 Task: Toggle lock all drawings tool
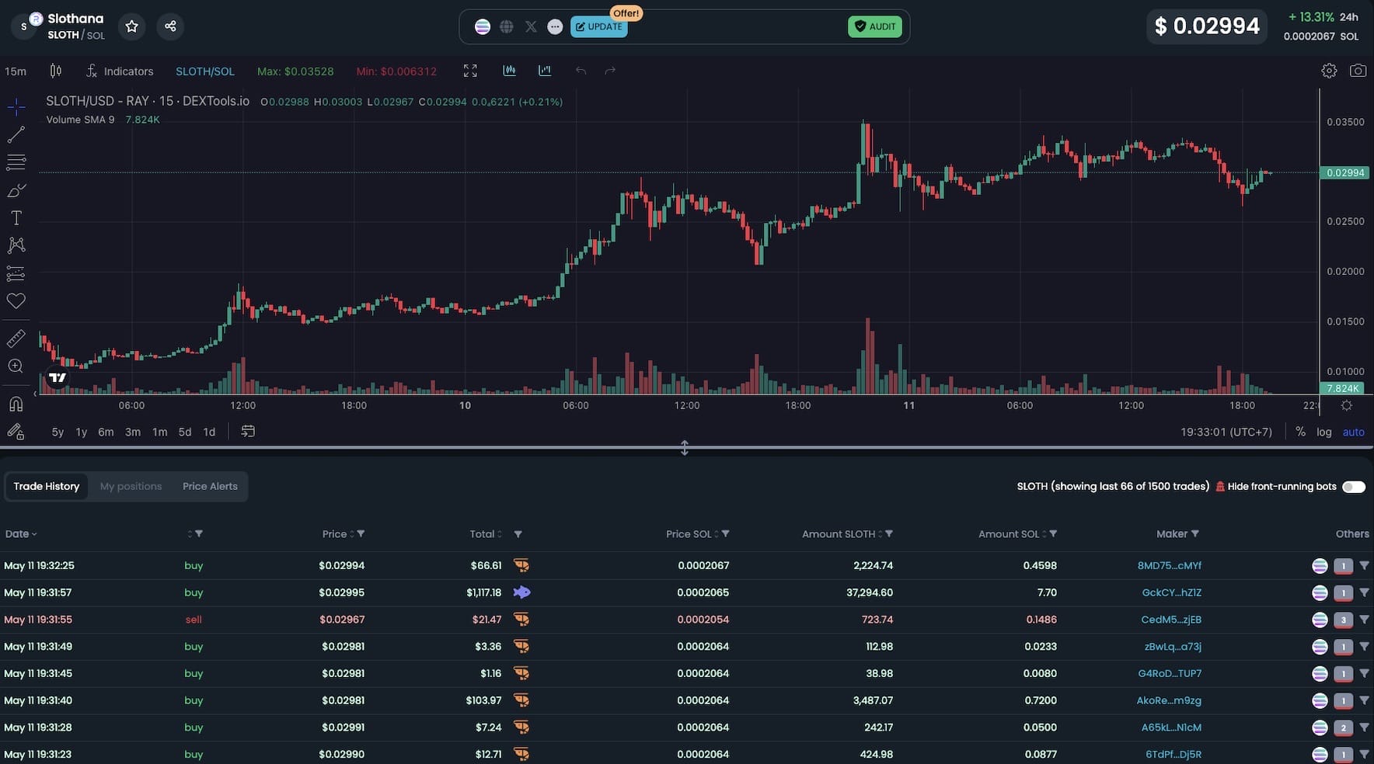[16, 432]
